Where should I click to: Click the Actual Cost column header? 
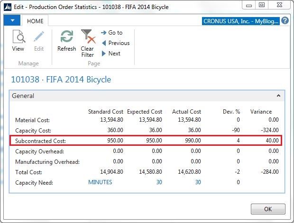(x=186, y=112)
